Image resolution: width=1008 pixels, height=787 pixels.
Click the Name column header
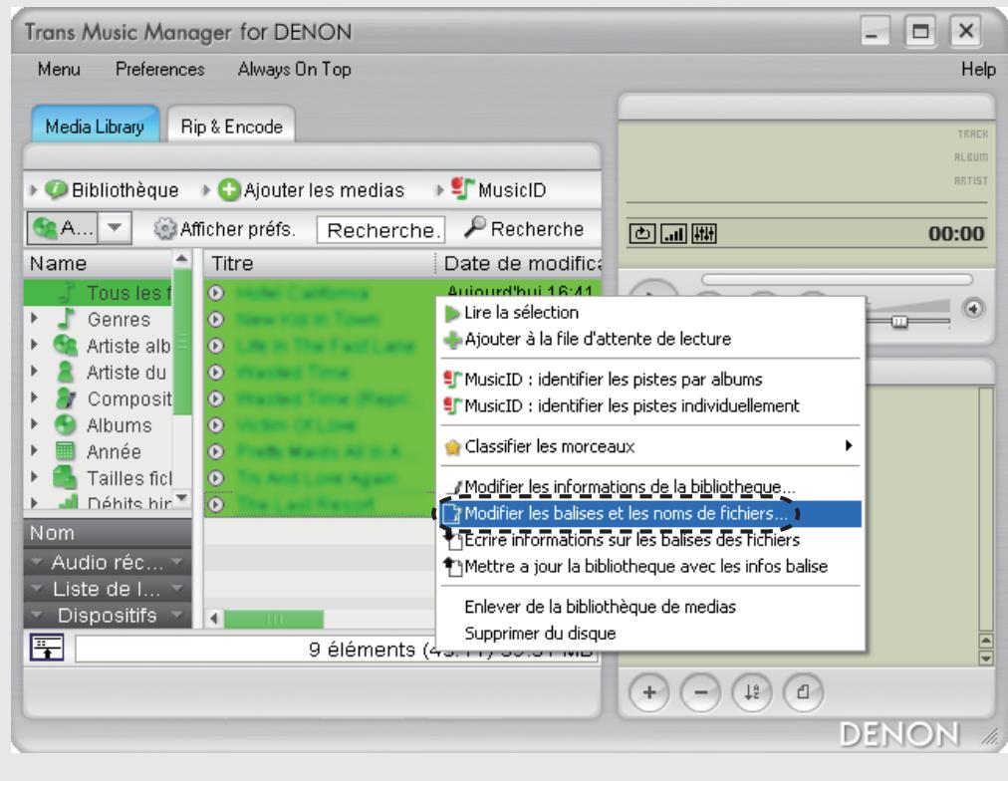tap(100, 264)
